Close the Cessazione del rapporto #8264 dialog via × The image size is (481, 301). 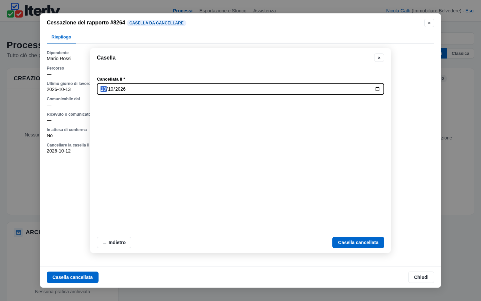pyautogui.click(x=429, y=23)
